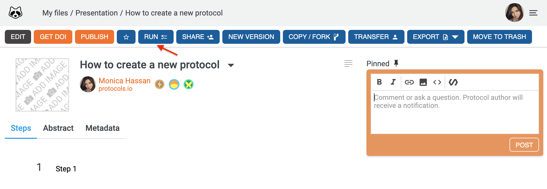This screenshot has height=189, width=547.
Task: Toggle the star to bookmark this protocol
Action: click(x=126, y=37)
